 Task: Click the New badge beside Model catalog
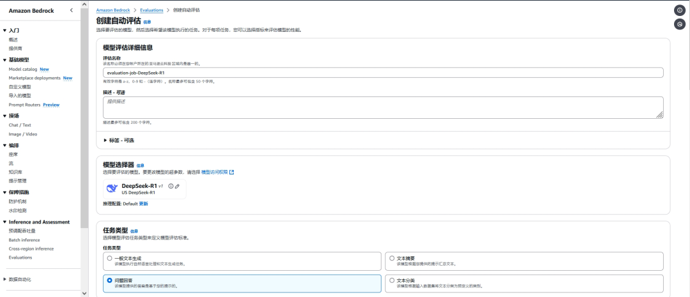point(45,69)
